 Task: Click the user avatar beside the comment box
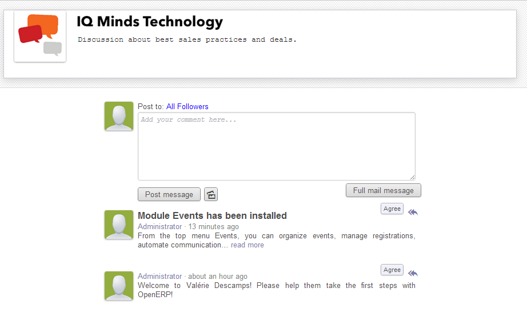(119, 116)
